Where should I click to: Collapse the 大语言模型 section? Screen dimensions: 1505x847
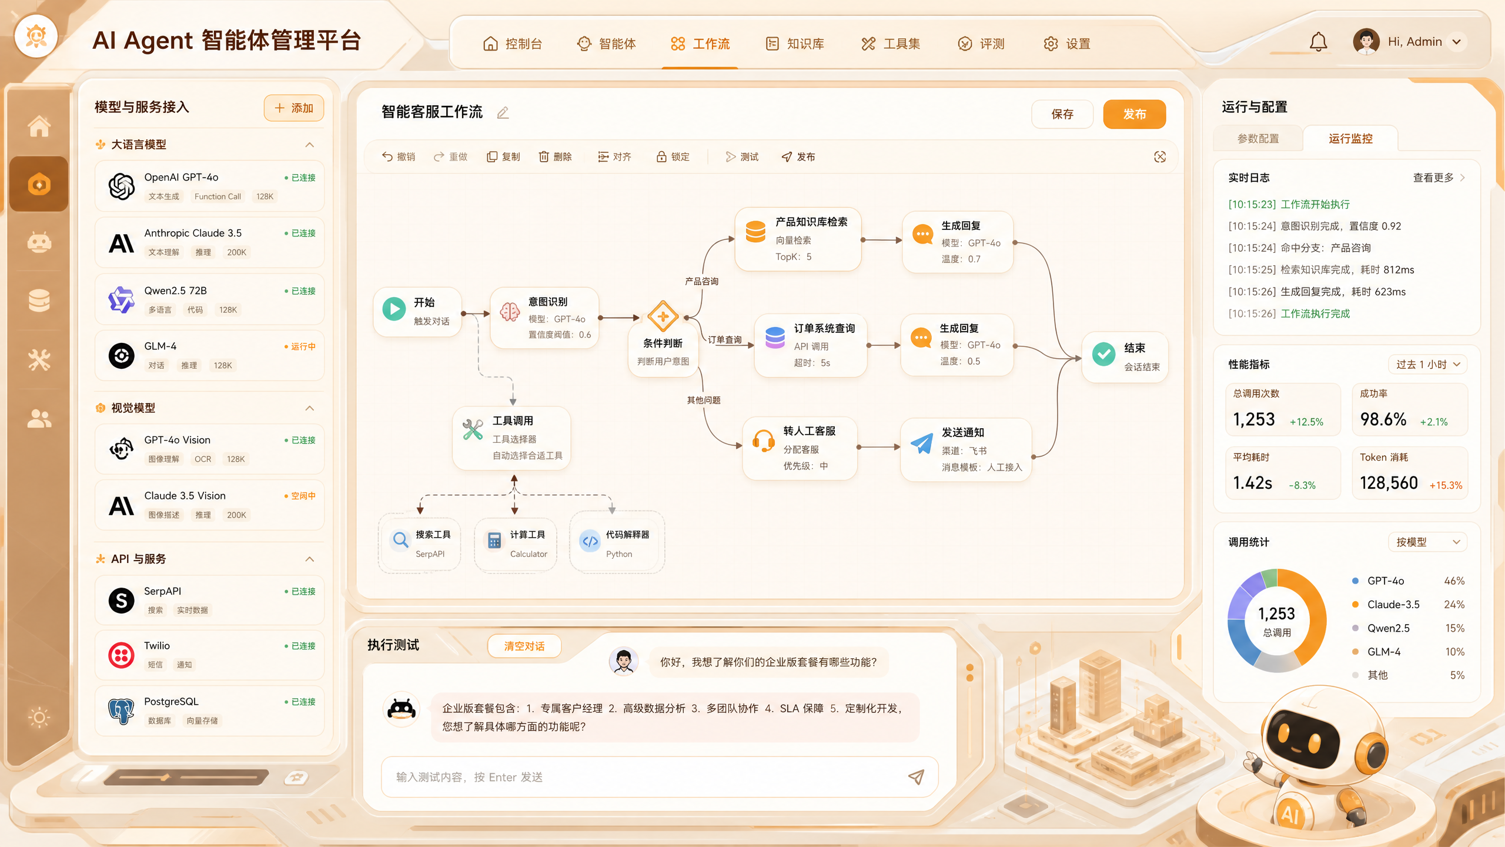310,145
